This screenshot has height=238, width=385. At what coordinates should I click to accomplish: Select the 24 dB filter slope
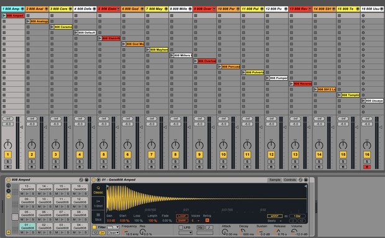pyautogui.click(x=102, y=232)
